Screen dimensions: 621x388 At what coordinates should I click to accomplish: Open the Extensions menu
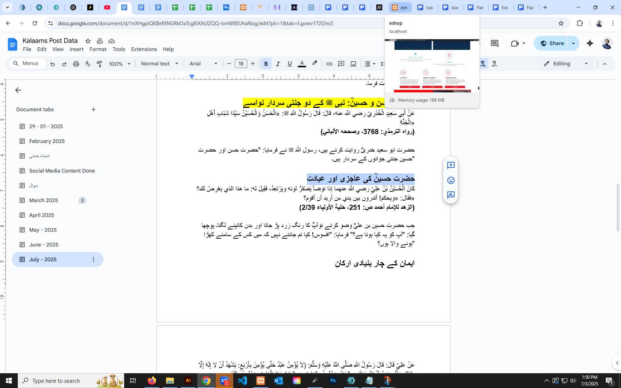pyautogui.click(x=144, y=49)
